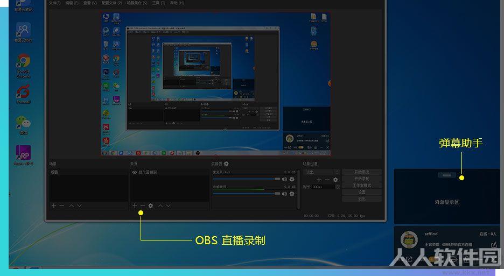Click the 00:00:00 timer in status bar
The height and width of the screenshot is (276, 504).
tap(311, 216)
